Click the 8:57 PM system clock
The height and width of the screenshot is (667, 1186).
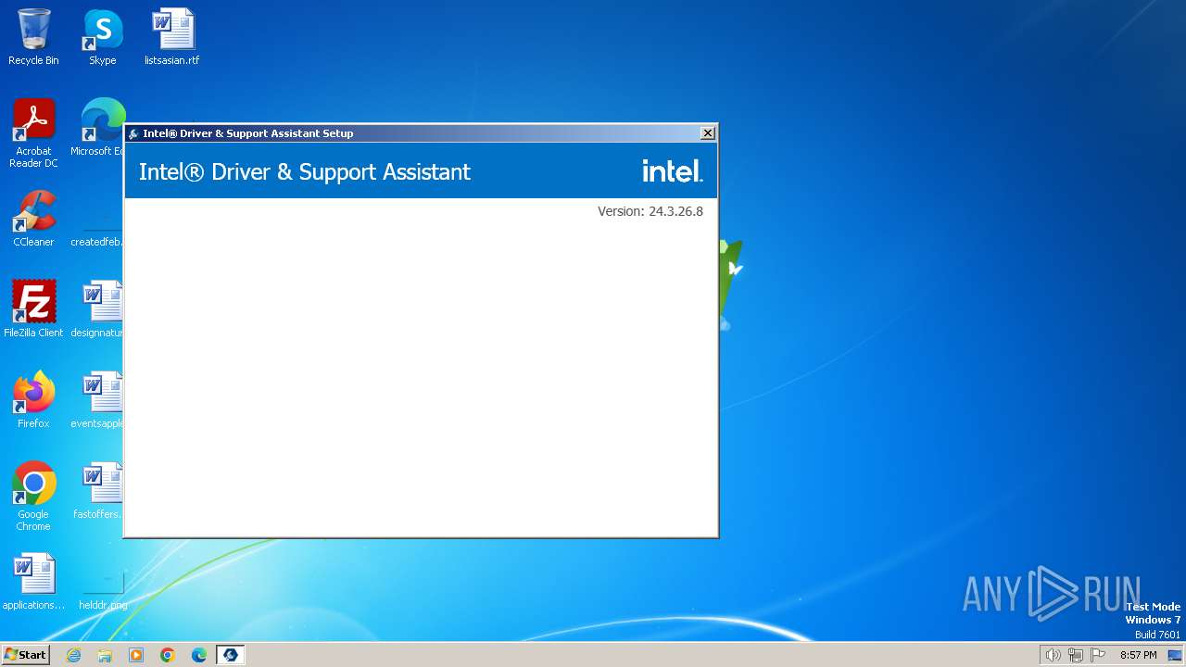point(1138,655)
